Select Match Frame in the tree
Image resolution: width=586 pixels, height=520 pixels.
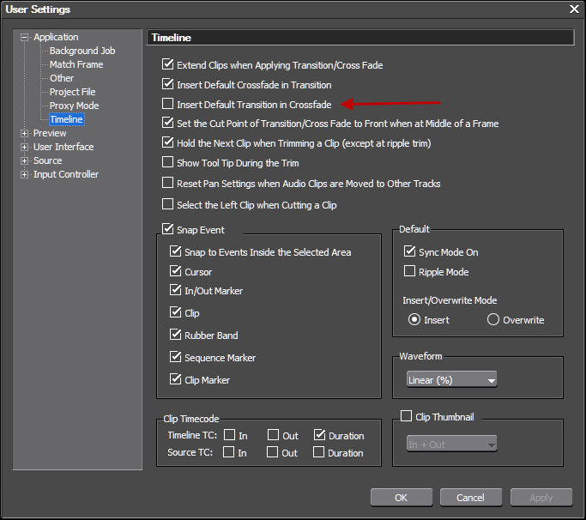pyautogui.click(x=76, y=64)
